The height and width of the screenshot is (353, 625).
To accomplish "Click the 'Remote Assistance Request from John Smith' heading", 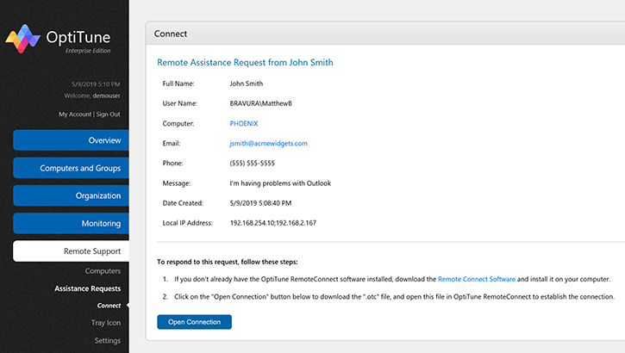I will point(245,63).
